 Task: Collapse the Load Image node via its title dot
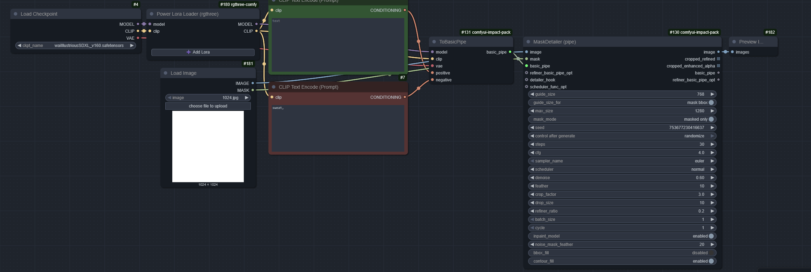click(166, 73)
